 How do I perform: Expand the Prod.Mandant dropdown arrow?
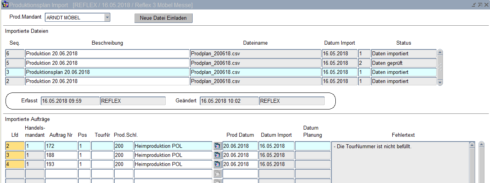point(107,18)
